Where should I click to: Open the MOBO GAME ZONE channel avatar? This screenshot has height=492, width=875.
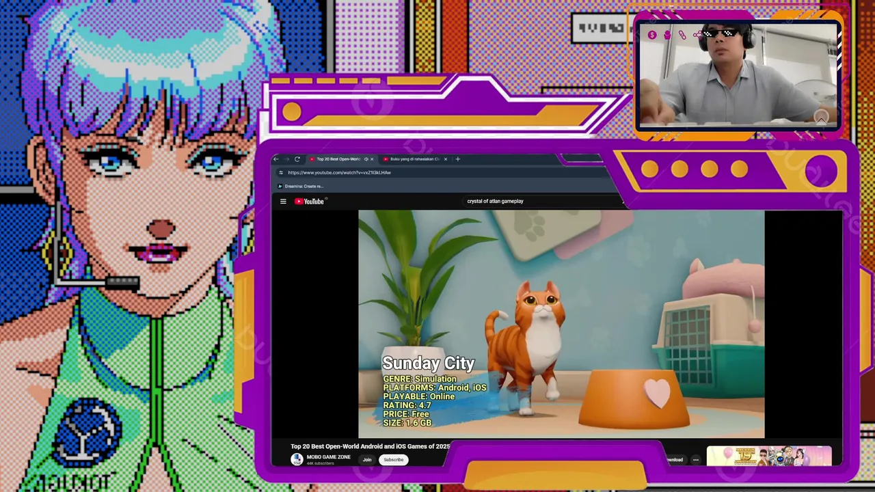pos(297,460)
